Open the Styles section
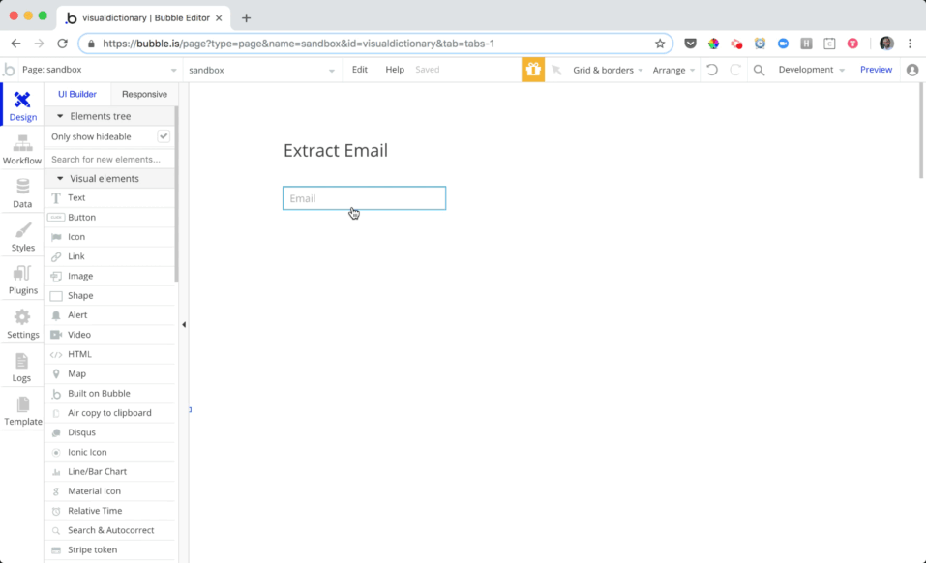Viewport: 926px width, 563px height. pos(22,237)
